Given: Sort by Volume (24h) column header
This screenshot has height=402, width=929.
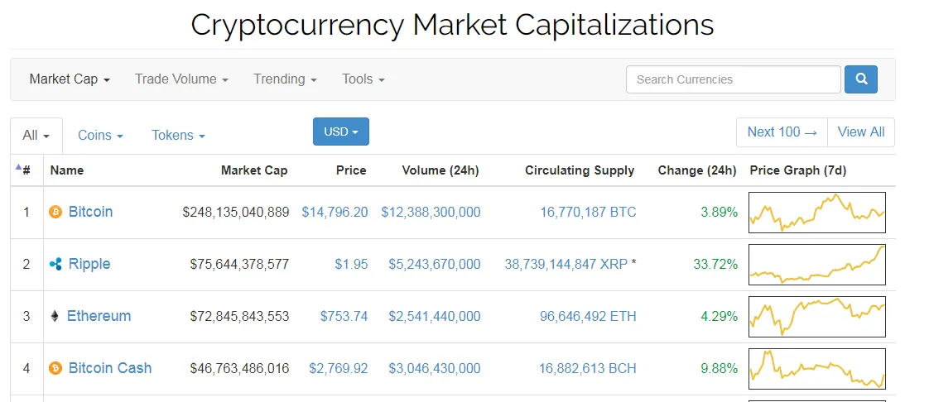Looking at the screenshot, I should 440,170.
